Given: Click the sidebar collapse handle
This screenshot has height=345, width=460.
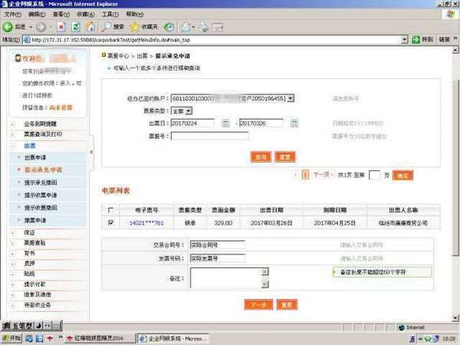Looking at the screenshot, I should pyautogui.click(x=91, y=152).
